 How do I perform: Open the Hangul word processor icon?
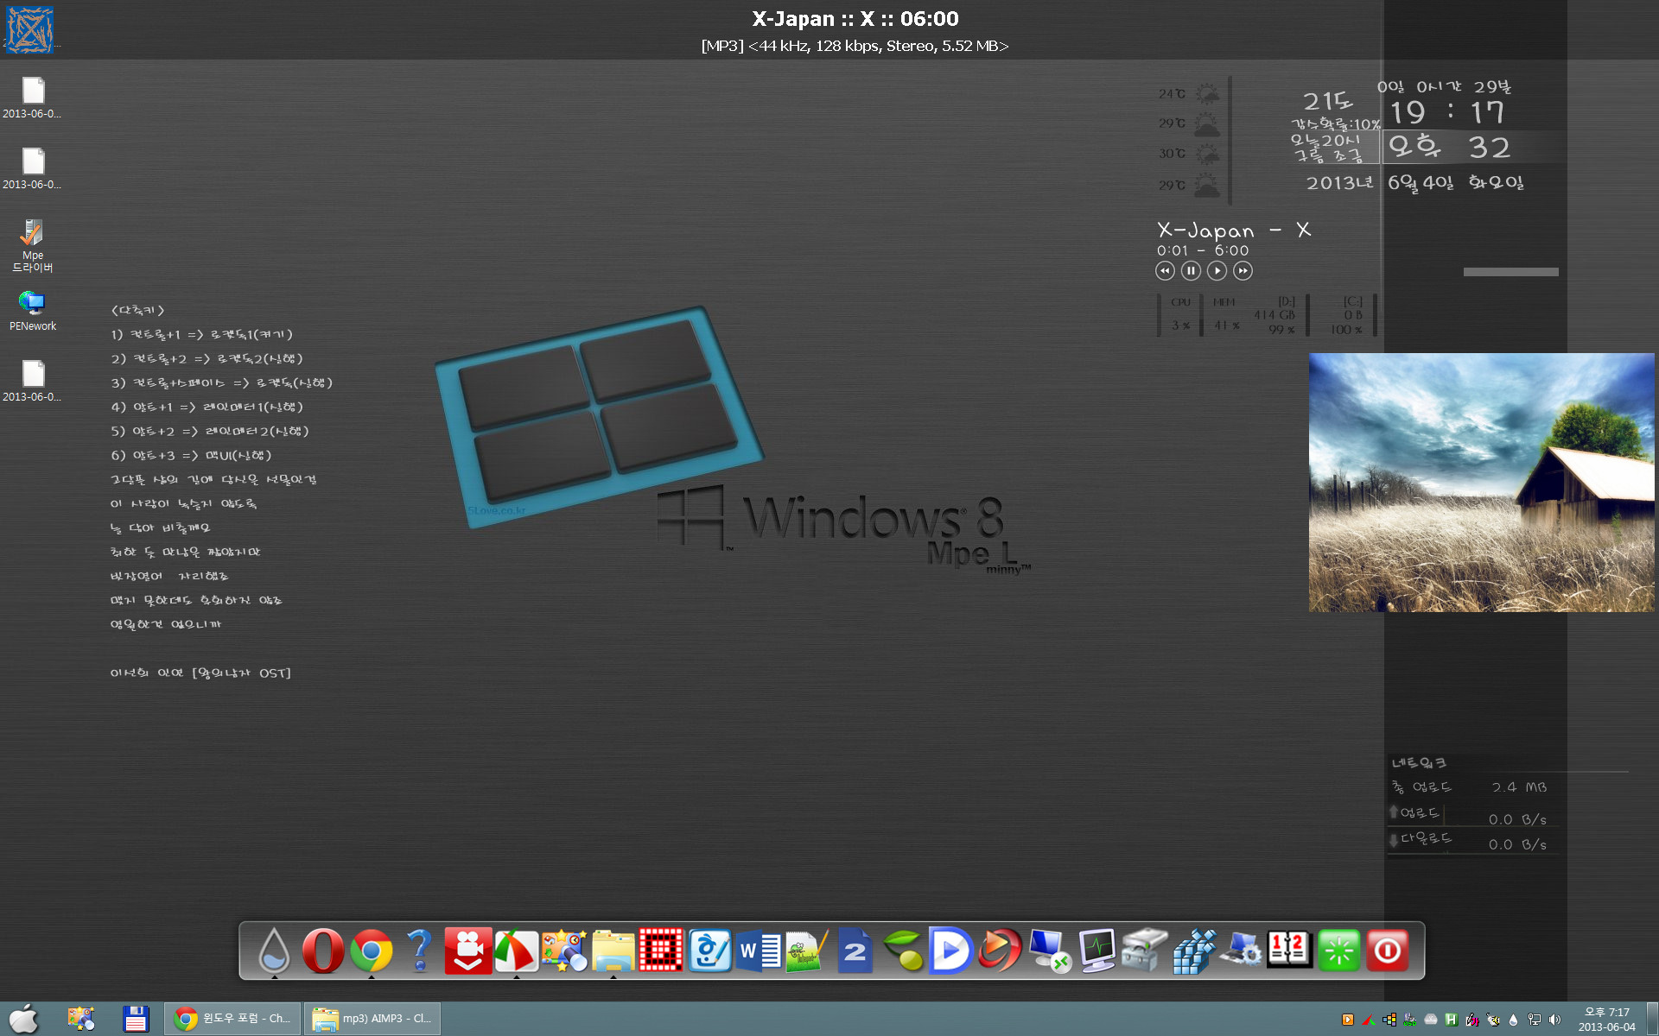pos(709,951)
